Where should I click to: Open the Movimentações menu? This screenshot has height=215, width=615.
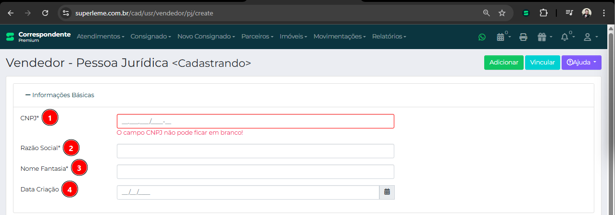click(340, 37)
